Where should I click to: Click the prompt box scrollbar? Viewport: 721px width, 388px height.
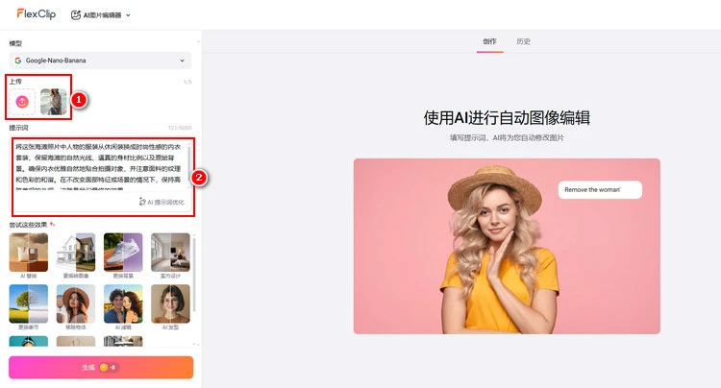pyautogui.click(x=189, y=163)
